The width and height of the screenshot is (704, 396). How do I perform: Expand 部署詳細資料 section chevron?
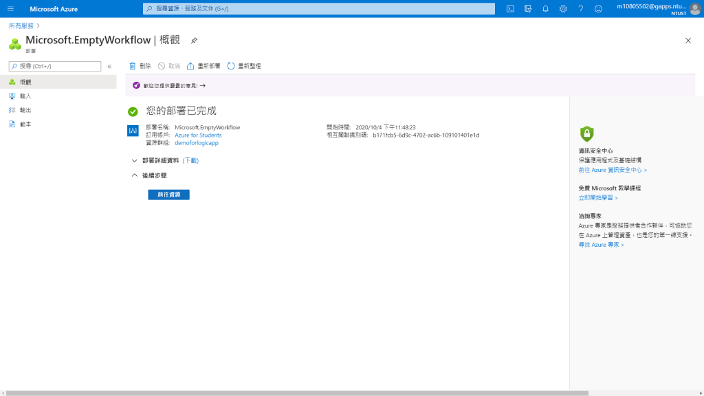point(134,160)
